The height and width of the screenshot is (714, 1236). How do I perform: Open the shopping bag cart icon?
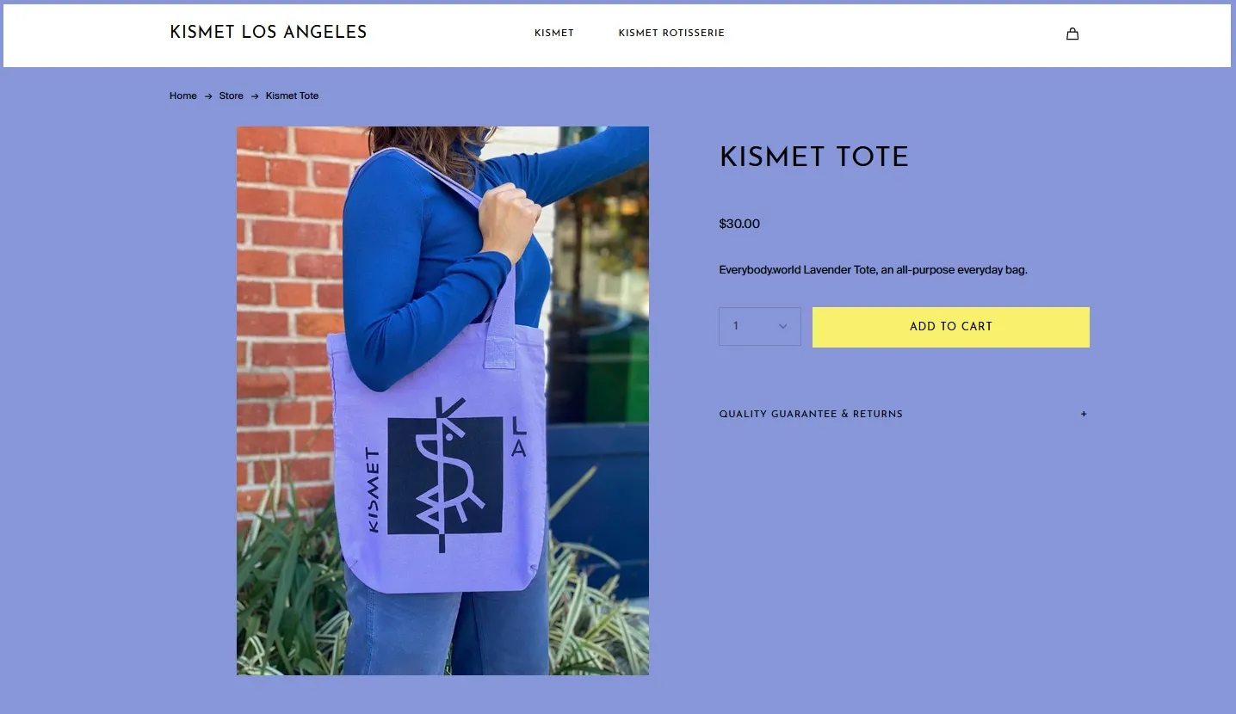pos(1072,34)
